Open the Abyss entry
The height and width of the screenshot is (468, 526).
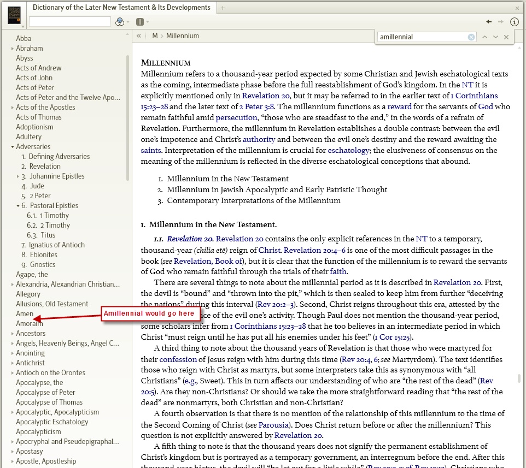[25, 58]
